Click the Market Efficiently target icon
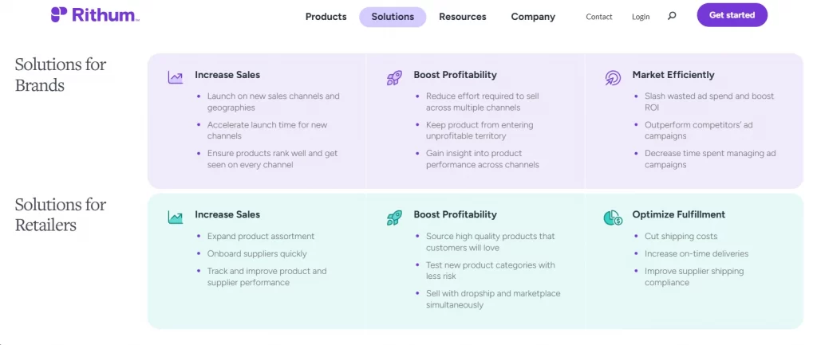Screen dimensions: 817x345 tap(613, 78)
